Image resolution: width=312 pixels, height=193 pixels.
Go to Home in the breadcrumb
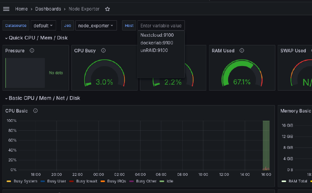[21, 9]
